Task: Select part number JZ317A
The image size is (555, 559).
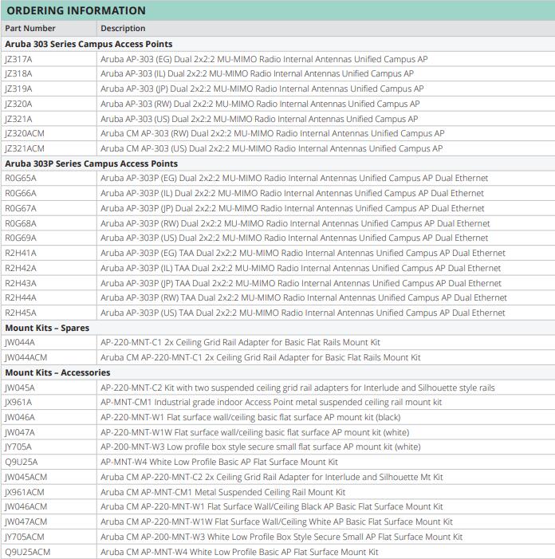Action: [18, 59]
